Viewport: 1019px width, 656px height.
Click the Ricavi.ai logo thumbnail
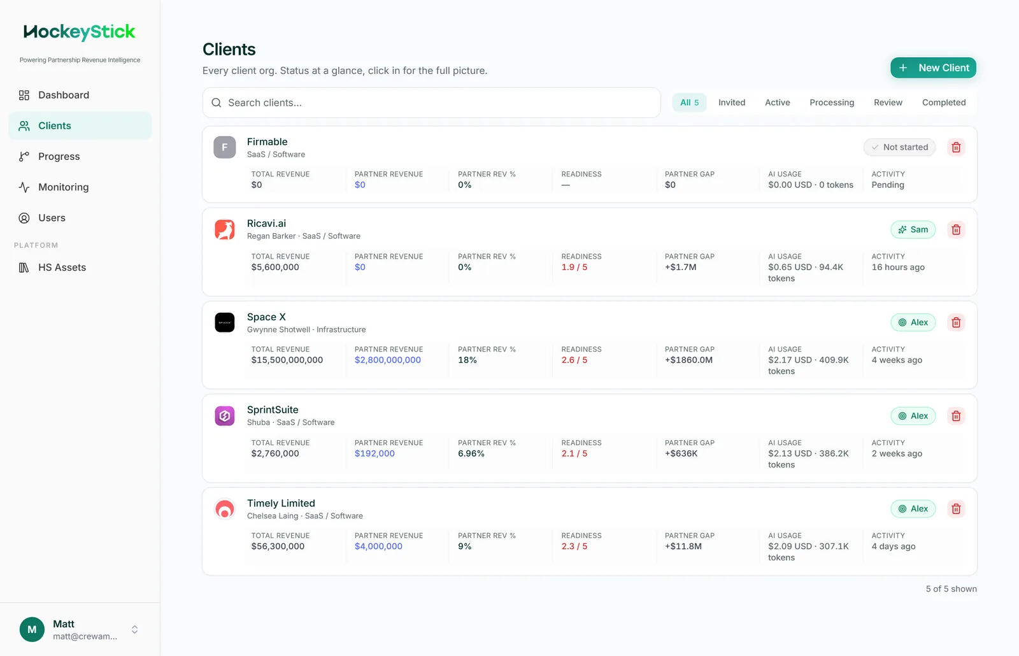click(224, 229)
